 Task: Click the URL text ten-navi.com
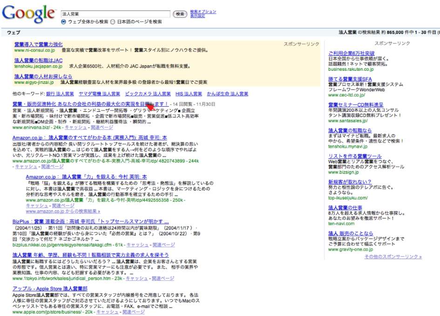(341, 224)
